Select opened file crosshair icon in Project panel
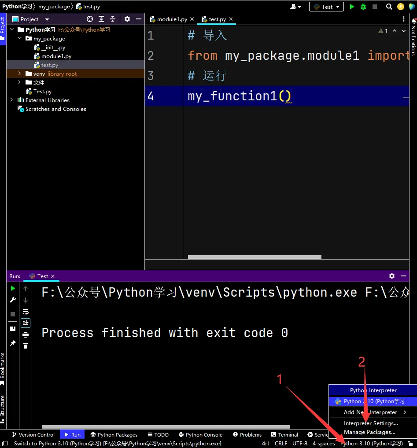The image size is (417, 448). point(90,19)
